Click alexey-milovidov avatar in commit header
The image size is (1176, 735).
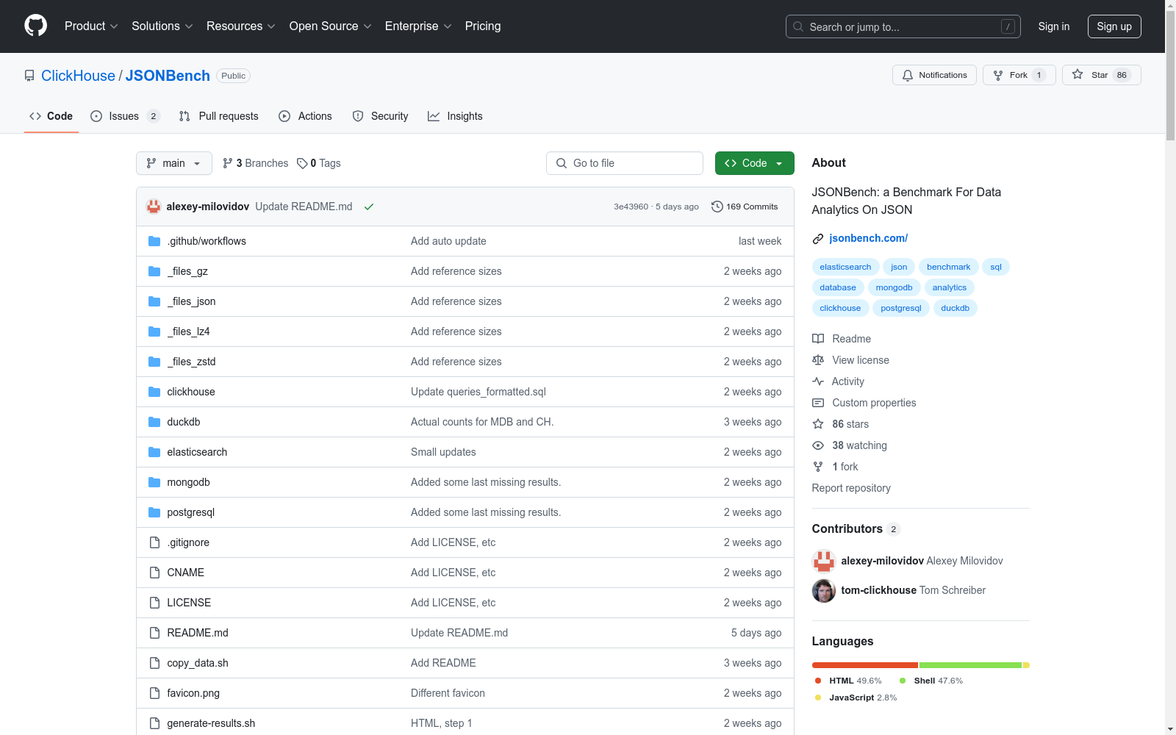coord(154,207)
